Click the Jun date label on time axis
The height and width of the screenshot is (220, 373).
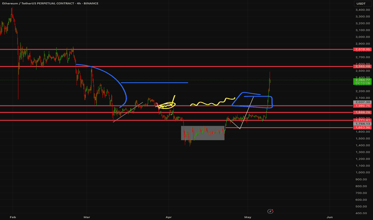329,217
